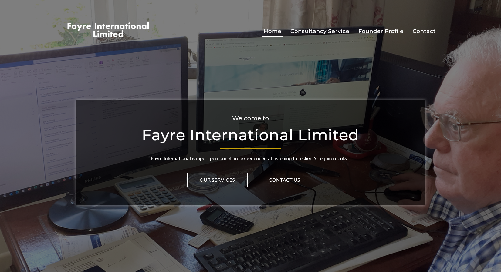Click the gold divider line under the heading
The width and height of the screenshot is (501, 272).
pyautogui.click(x=250, y=149)
